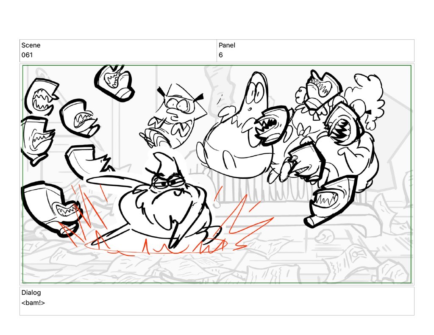Click the large clam at the bottom left
The height and width of the screenshot is (335, 434).
point(47,205)
